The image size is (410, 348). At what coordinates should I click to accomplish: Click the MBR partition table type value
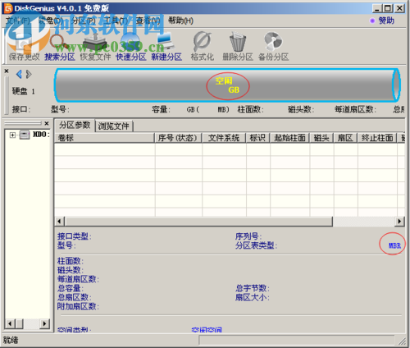[394, 245]
